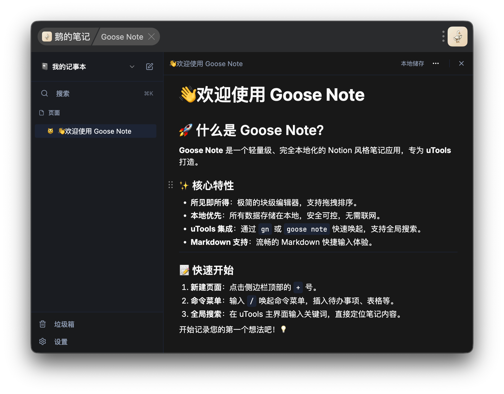Image resolution: width=504 pixels, height=394 pixels.
Task: Open the 垃圾箱 trash
Action: tap(64, 324)
